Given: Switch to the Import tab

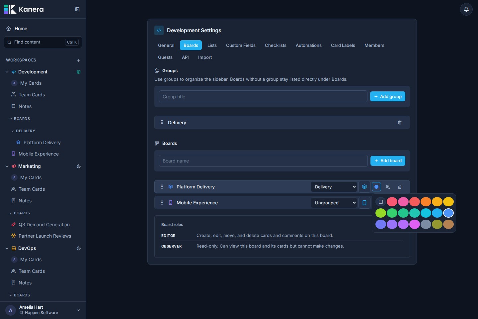Looking at the screenshot, I should (205, 57).
